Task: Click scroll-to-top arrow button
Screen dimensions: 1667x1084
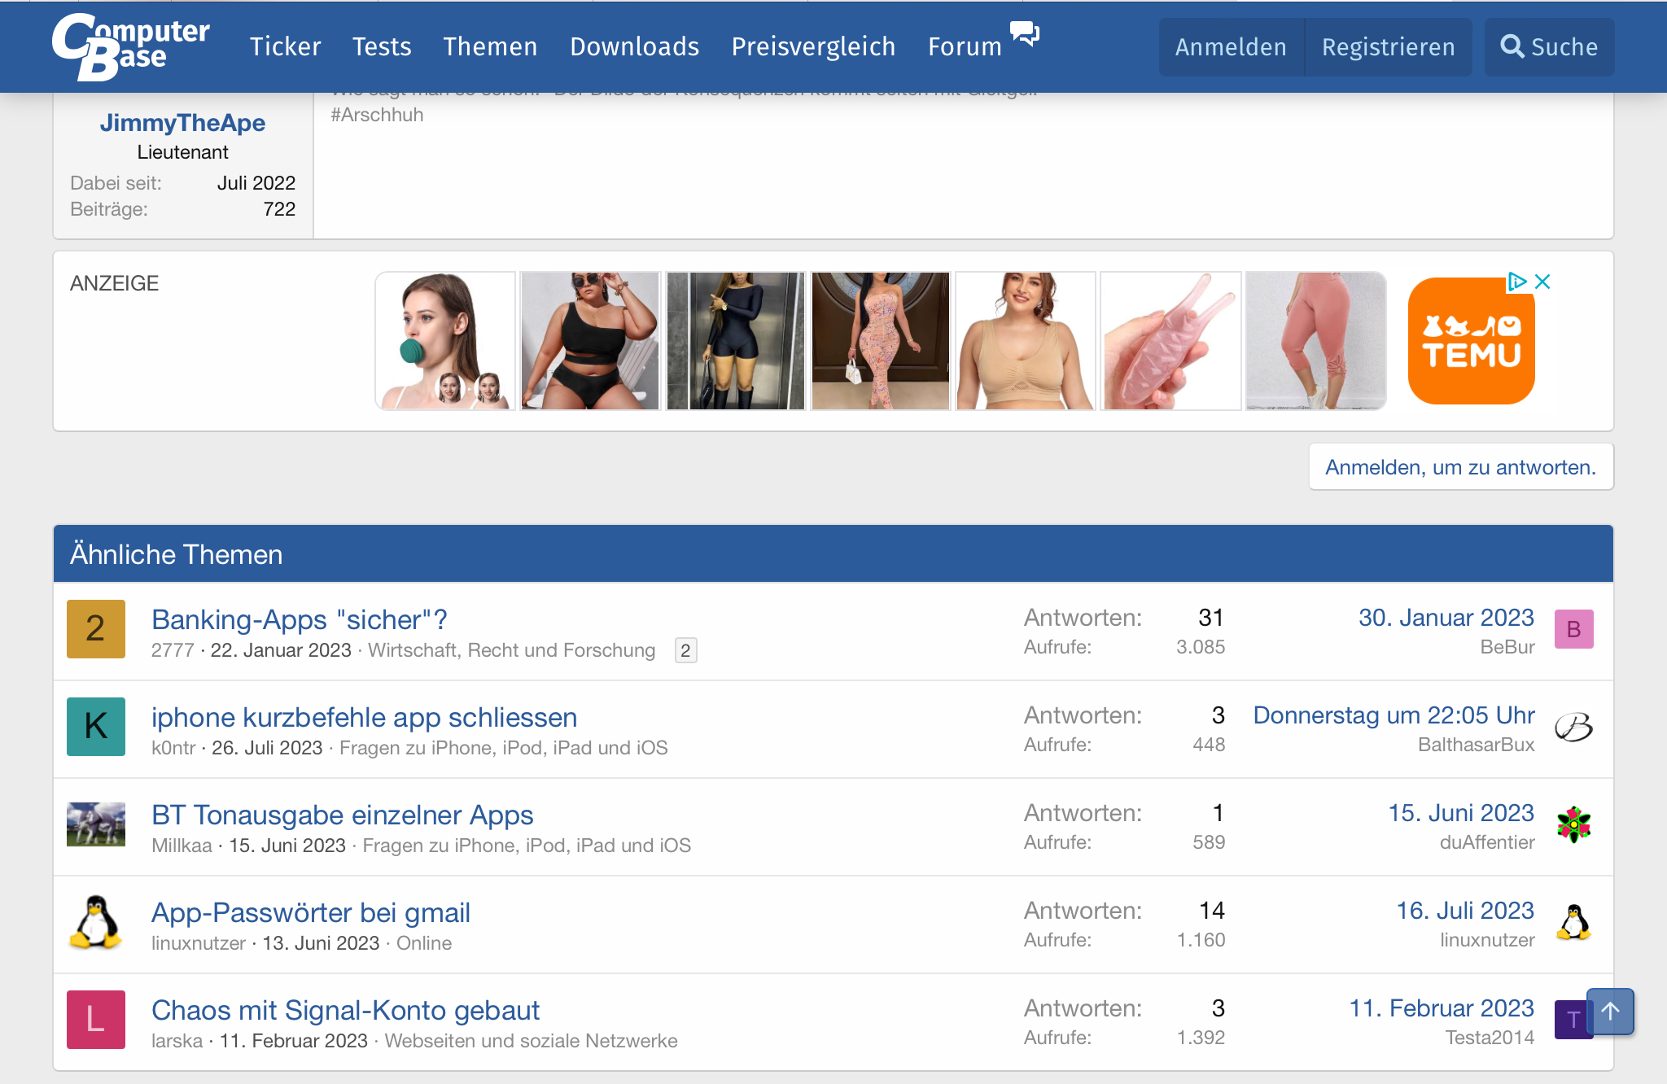Action: pos(1609,1012)
